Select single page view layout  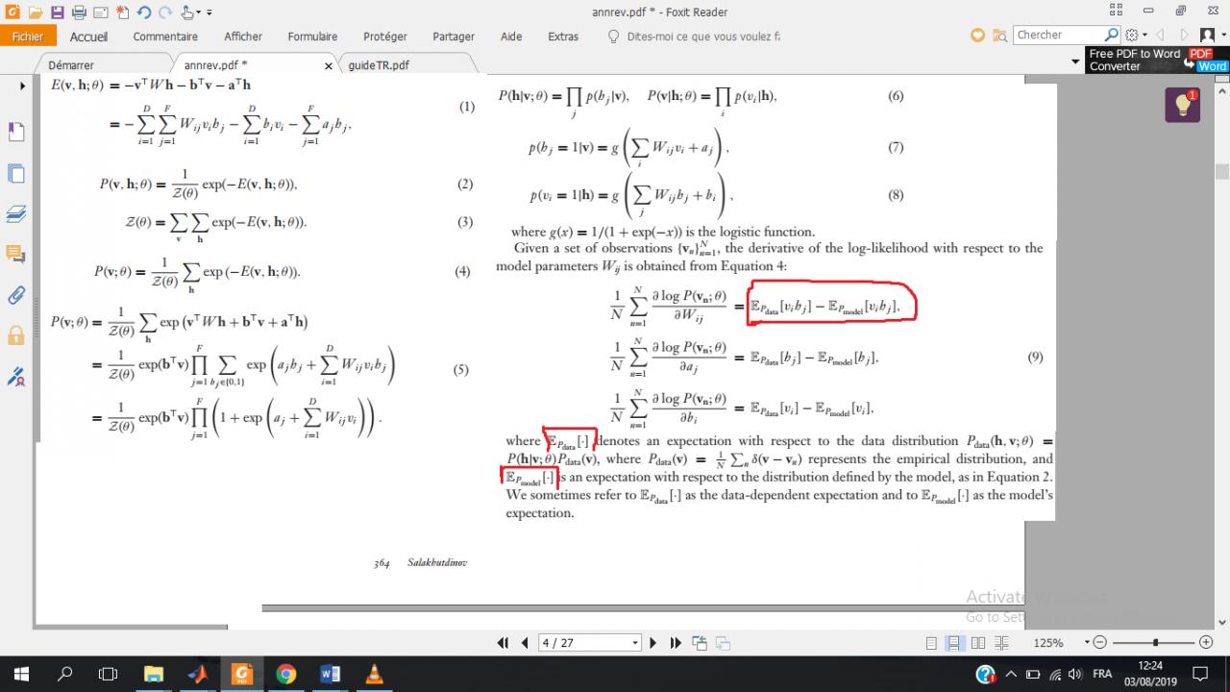click(x=931, y=643)
